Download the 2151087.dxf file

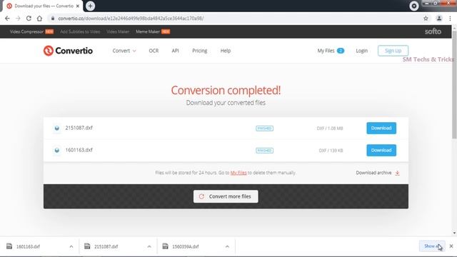point(381,128)
